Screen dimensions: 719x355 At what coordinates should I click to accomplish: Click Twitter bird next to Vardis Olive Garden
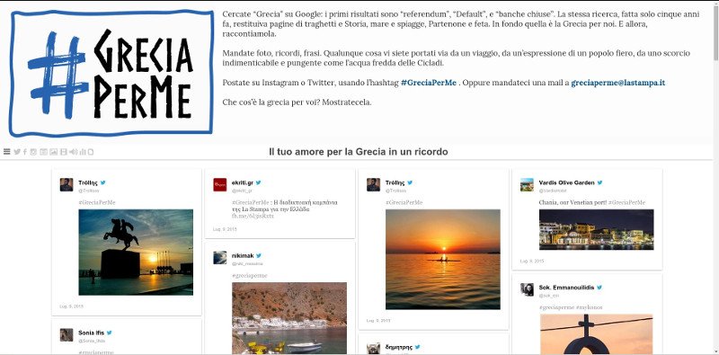tap(599, 182)
